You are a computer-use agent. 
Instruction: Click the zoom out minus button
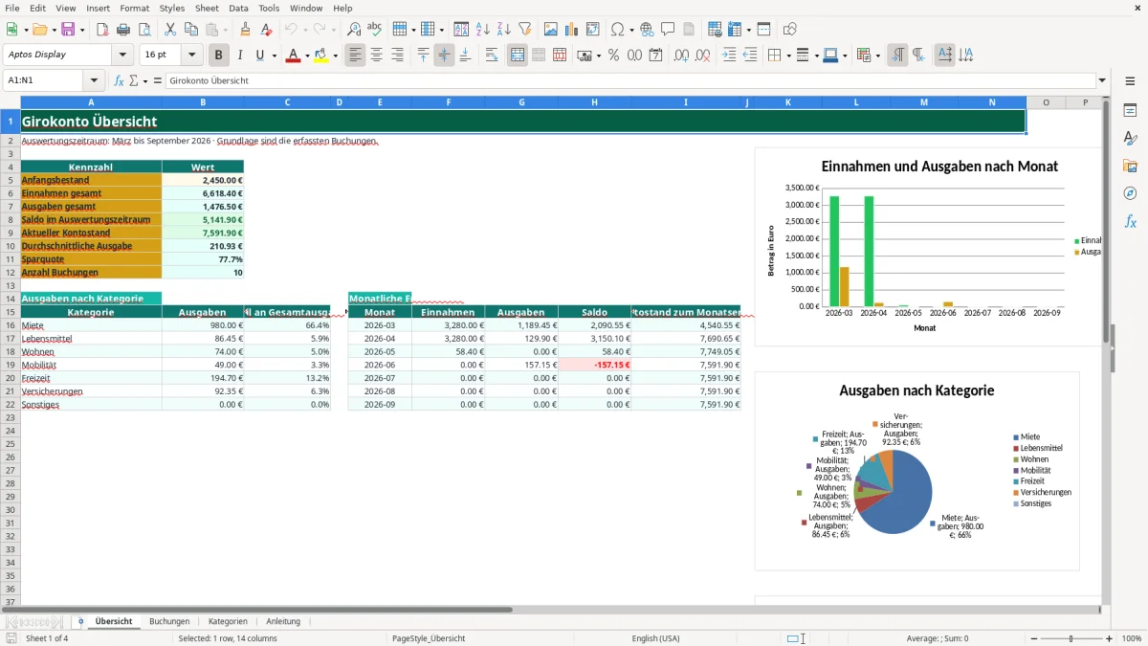pyautogui.click(x=1034, y=638)
